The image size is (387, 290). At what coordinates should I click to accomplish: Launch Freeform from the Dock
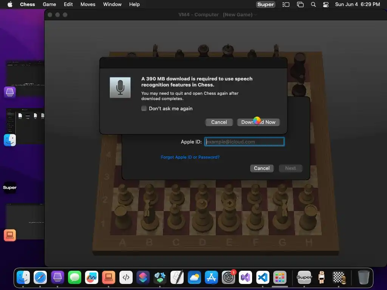pyautogui.click(x=91, y=277)
